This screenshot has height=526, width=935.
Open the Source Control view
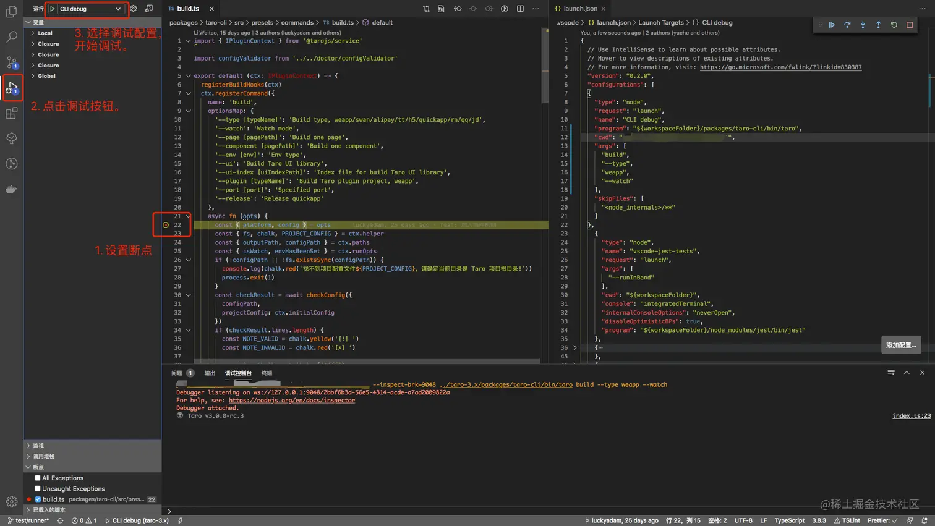[12, 62]
